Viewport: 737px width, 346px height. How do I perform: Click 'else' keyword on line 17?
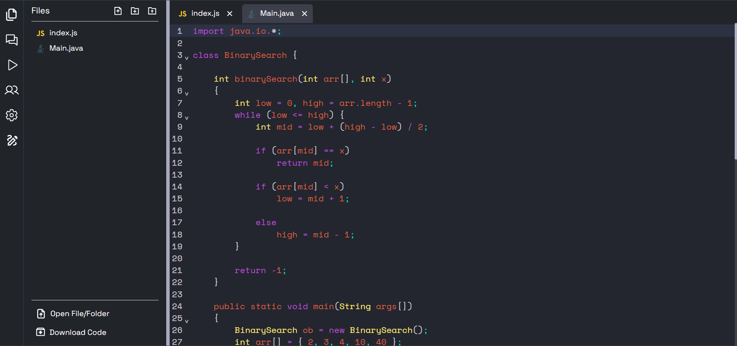pos(266,222)
